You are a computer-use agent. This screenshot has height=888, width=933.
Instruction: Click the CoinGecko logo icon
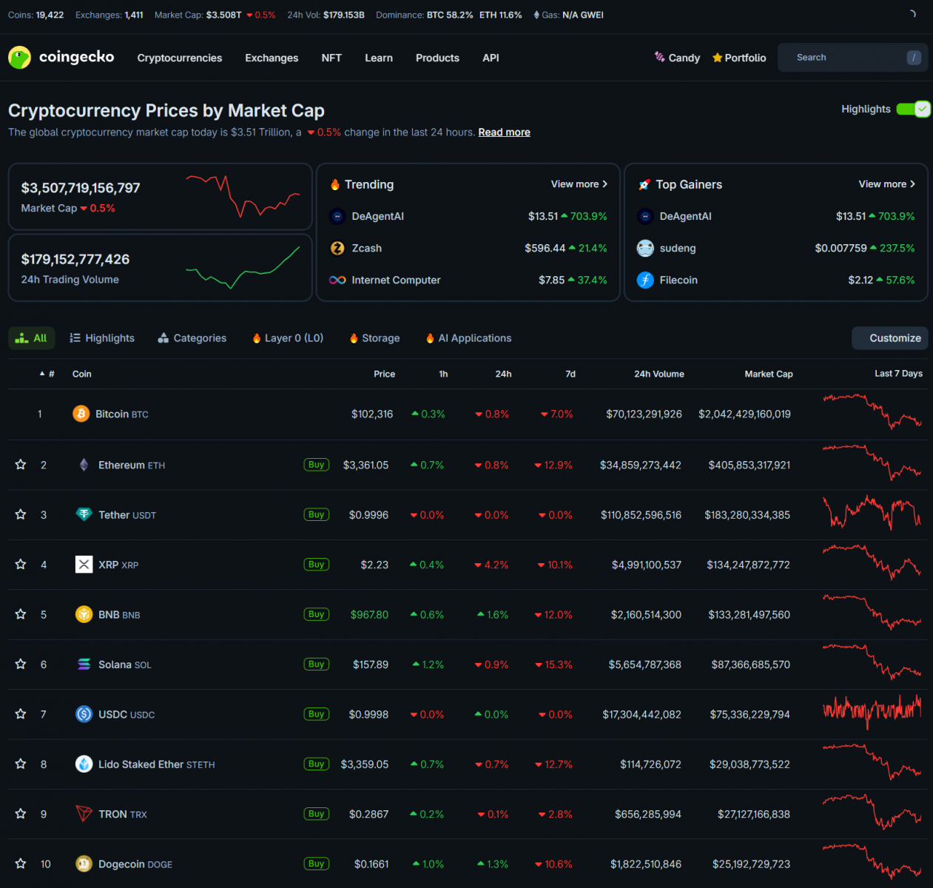[x=19, y=58]
